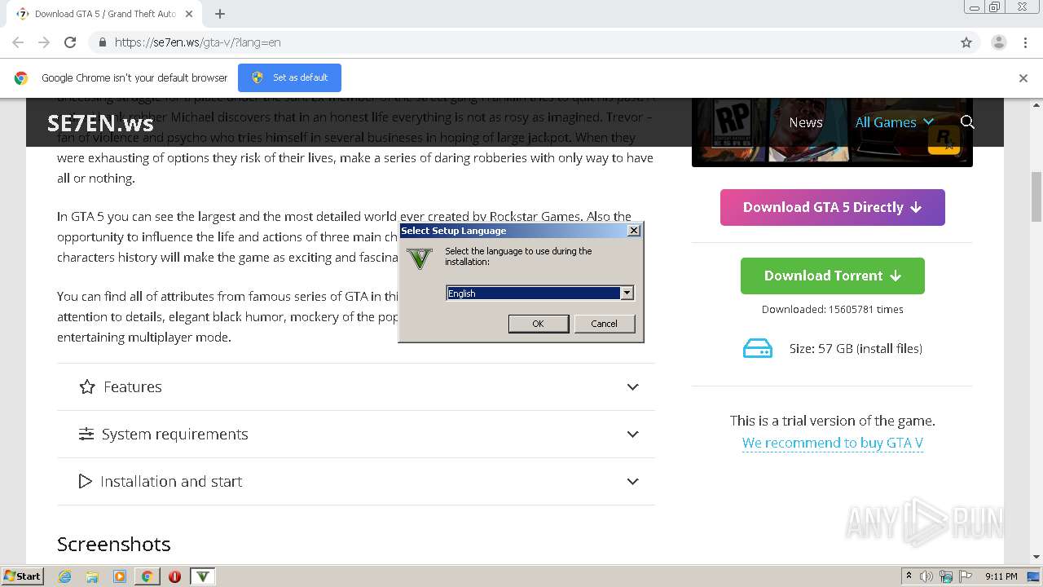The height and width of the screenshot is (587, 1043).
Task: Click the Downloaded: 15605781 times text
Action: pyautogui.click(x=832, y=310)
